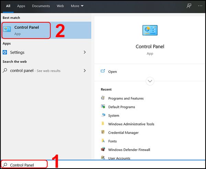
Task: Click the Default Programs icon
Action: [x=103, y=107]
